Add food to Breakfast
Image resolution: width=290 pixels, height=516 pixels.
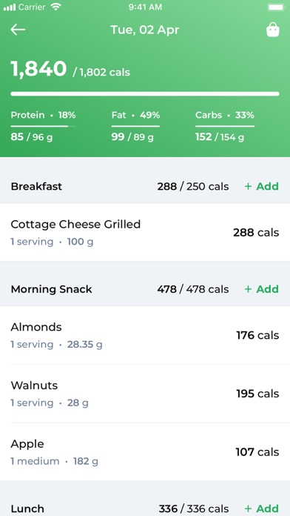261,186
